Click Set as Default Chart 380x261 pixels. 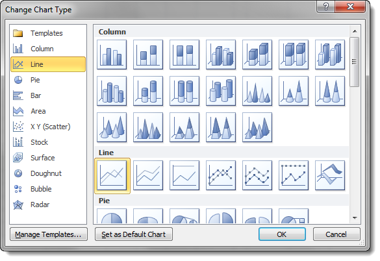tap(134, 234)
